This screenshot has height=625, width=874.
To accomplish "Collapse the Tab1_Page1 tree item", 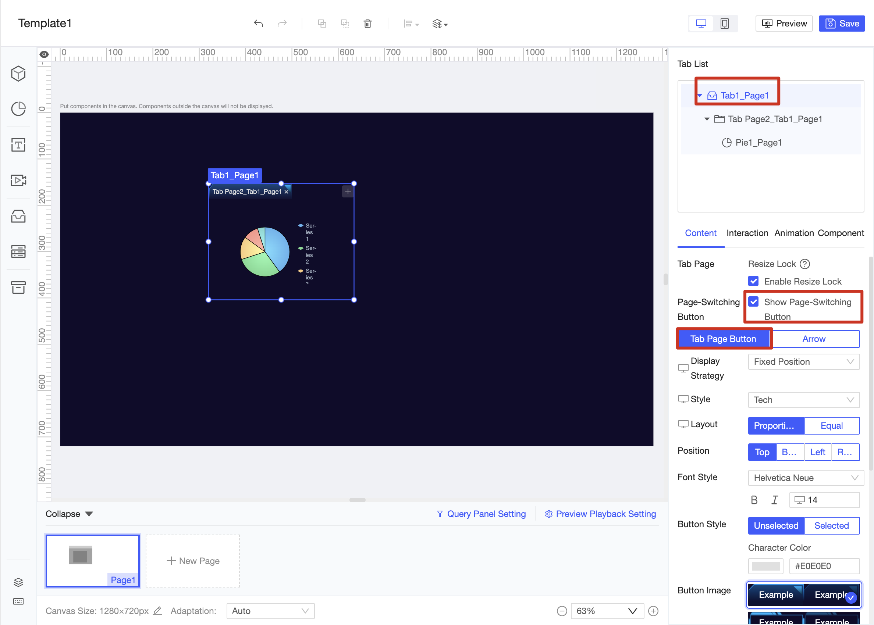I will [x=700, y=95].
